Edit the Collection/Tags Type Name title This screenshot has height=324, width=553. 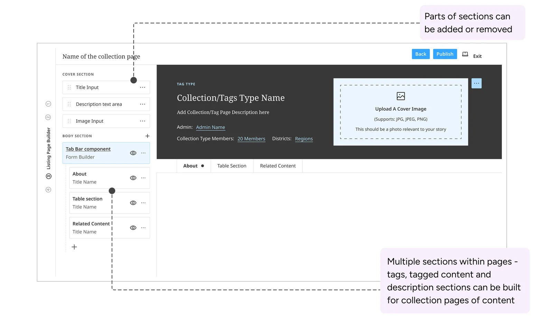[x=231, y=98]
